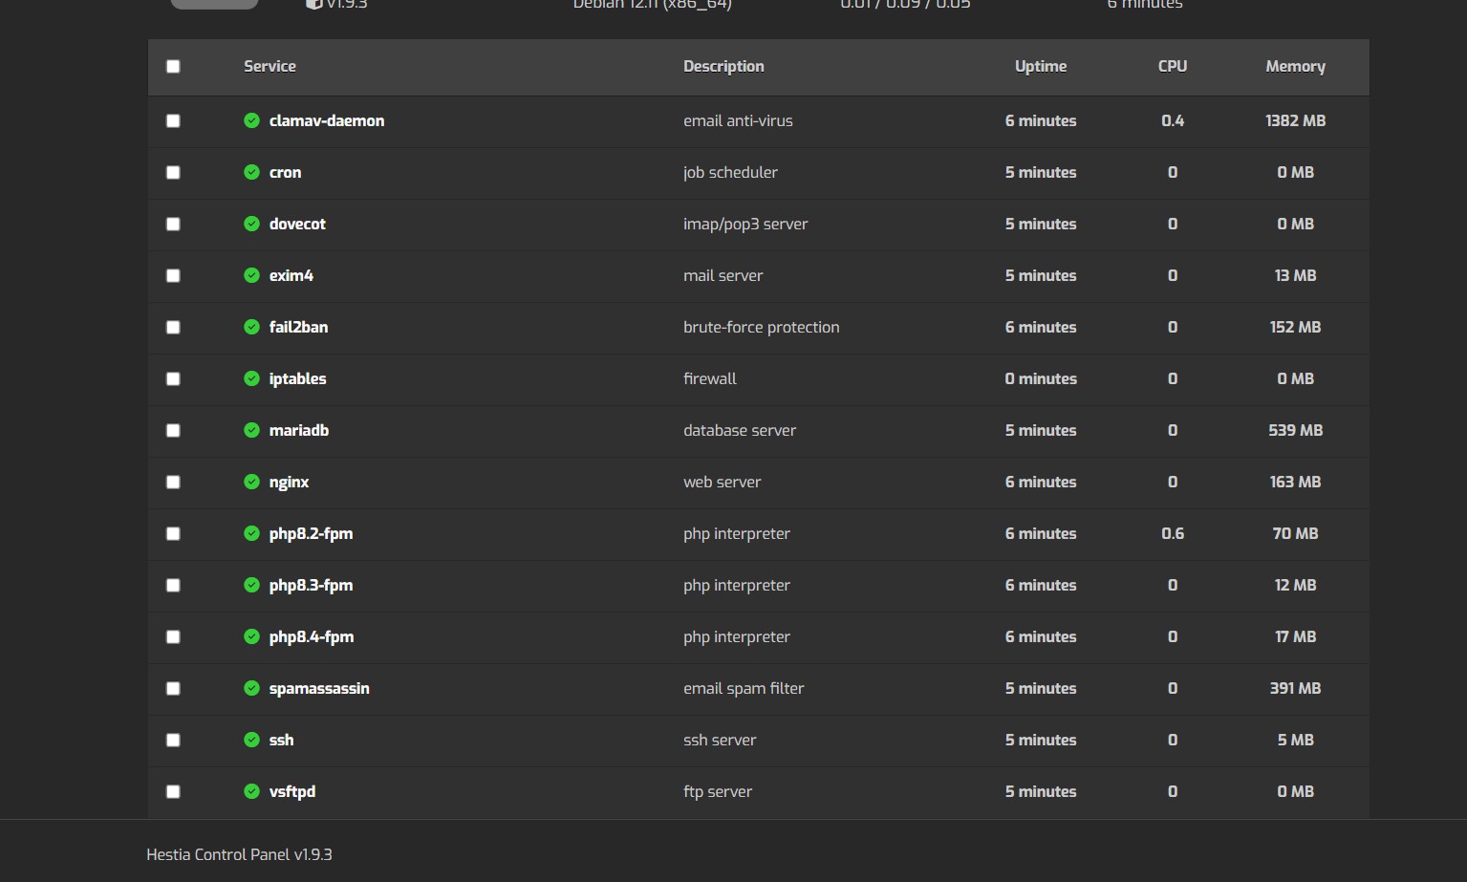Click the CPU column header

click(x=1173, y=66)
